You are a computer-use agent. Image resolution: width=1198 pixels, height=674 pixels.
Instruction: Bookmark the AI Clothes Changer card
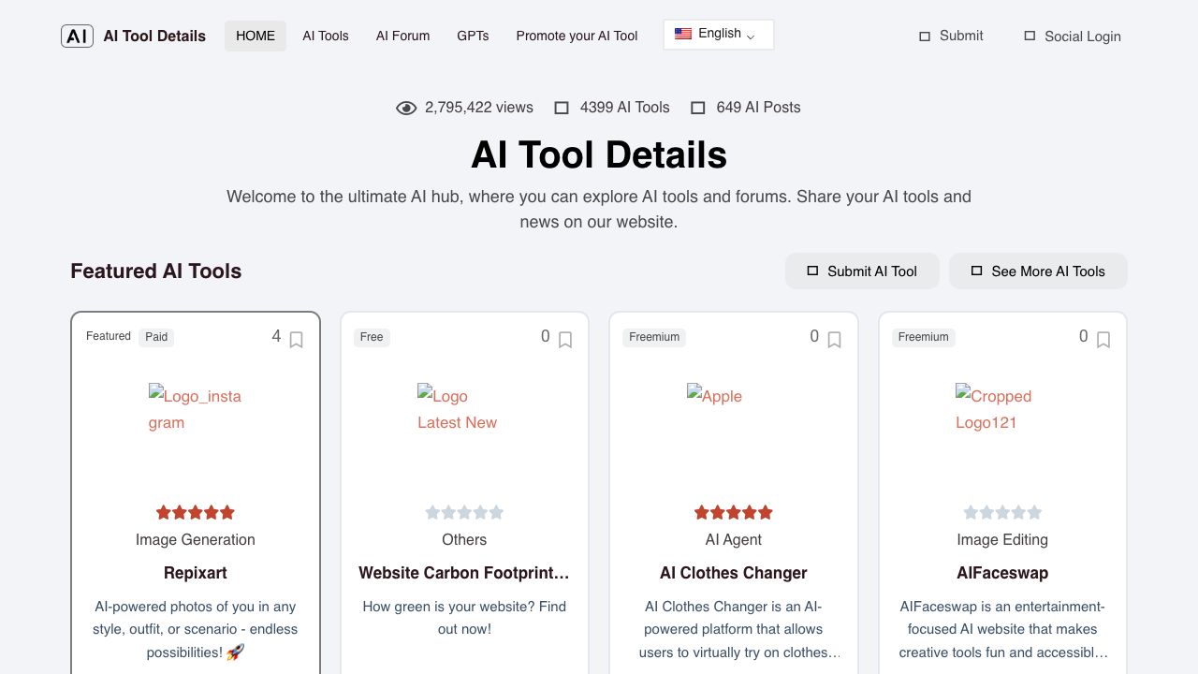click(x=834, y=340)
